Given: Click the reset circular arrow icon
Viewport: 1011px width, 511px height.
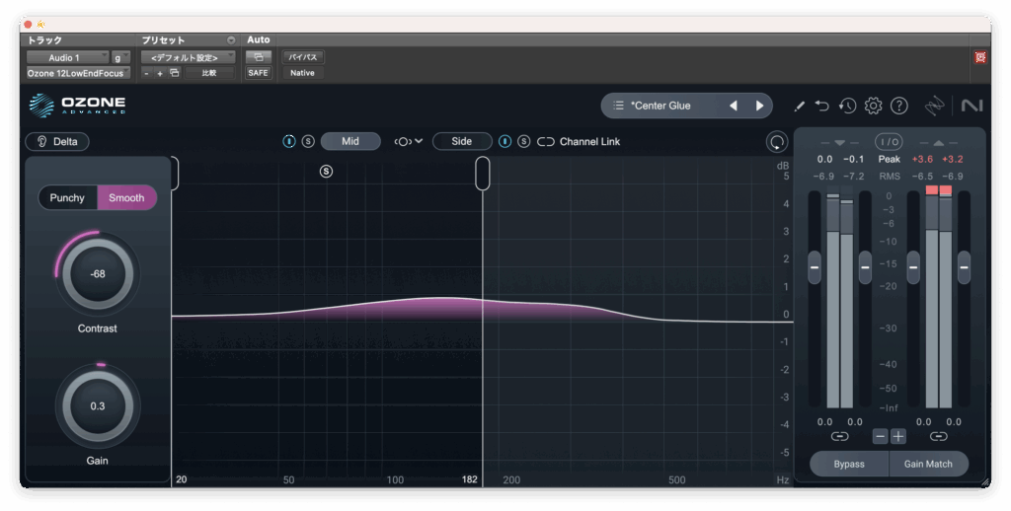Looking at the screenshot, I should (777, 141).
